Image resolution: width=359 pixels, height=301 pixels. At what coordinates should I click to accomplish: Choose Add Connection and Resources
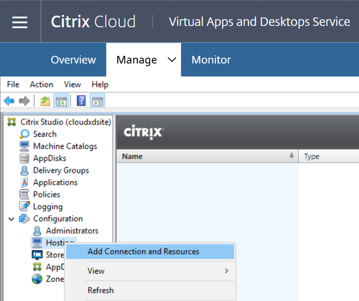coord(150,251)
